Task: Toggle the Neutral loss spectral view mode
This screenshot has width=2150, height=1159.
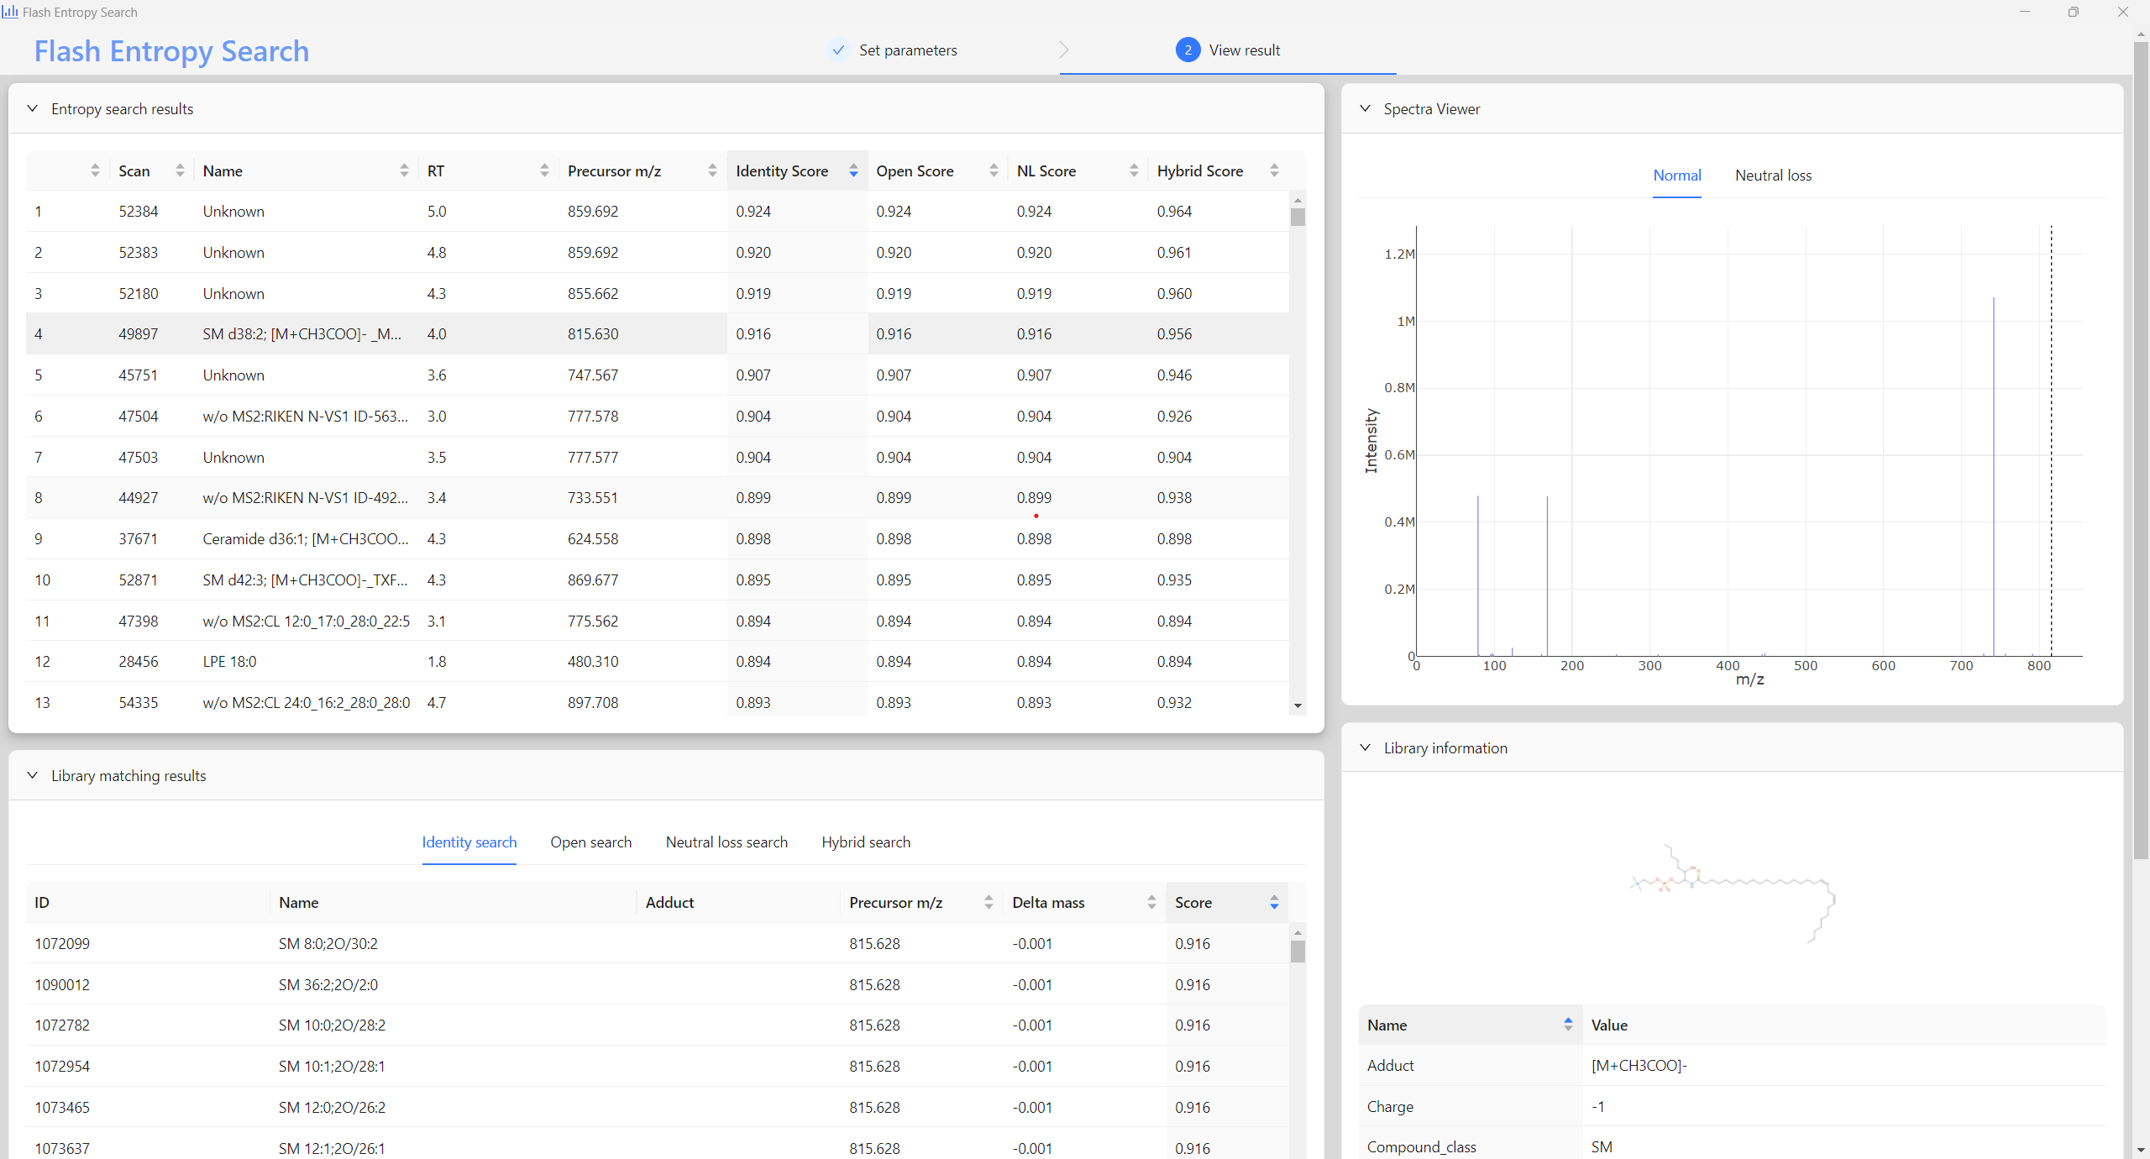Action: click(1772, 176)
